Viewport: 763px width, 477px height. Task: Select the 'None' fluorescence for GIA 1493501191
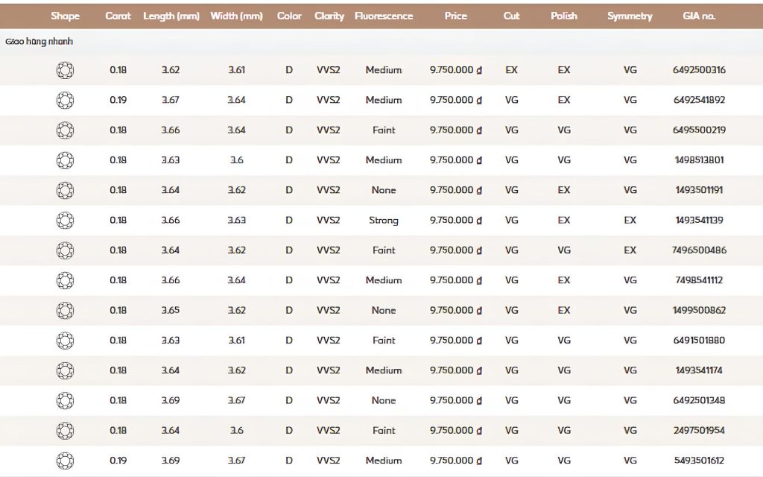[384, 190]
